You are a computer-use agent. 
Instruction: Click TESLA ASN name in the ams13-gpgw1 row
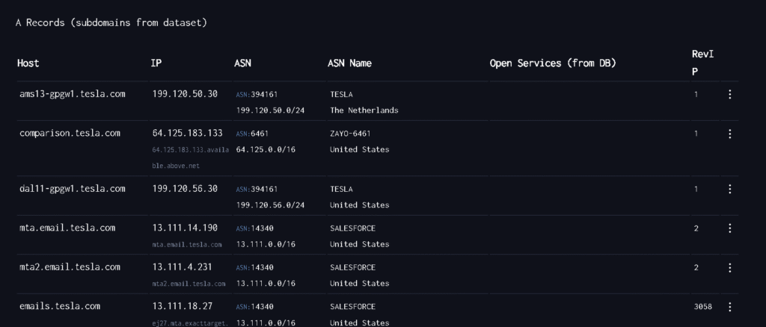(341, 95)
